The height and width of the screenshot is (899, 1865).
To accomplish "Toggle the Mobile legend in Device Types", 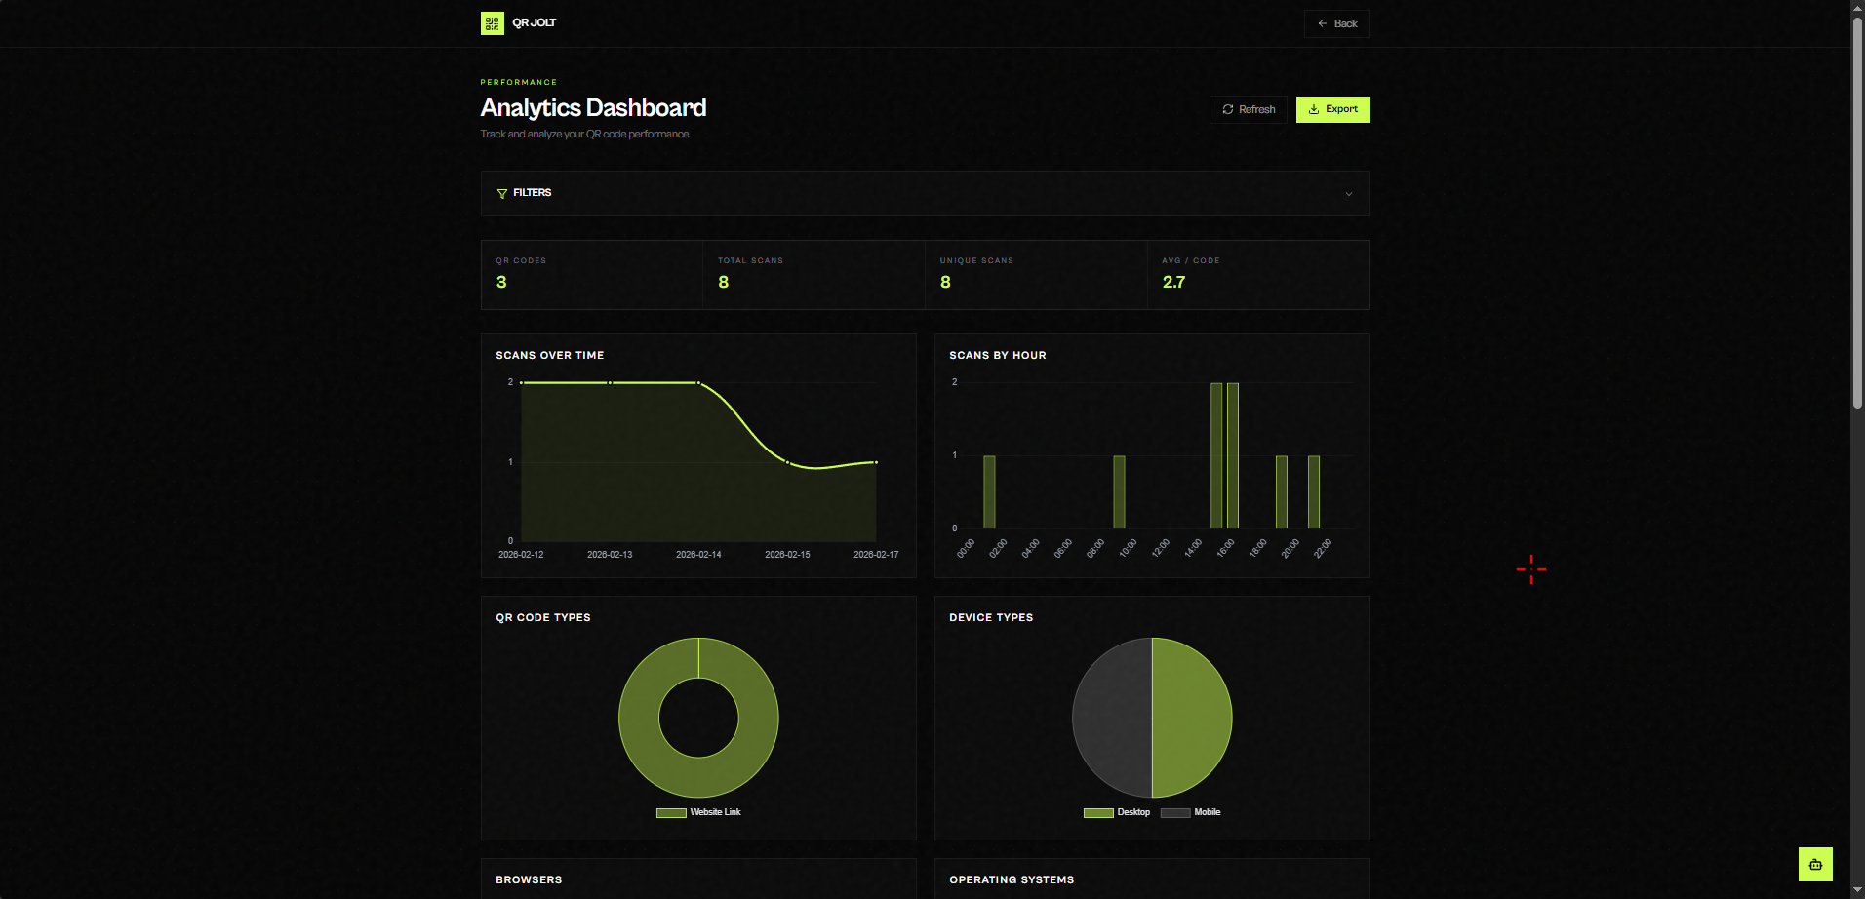I will pos(1191,812).
